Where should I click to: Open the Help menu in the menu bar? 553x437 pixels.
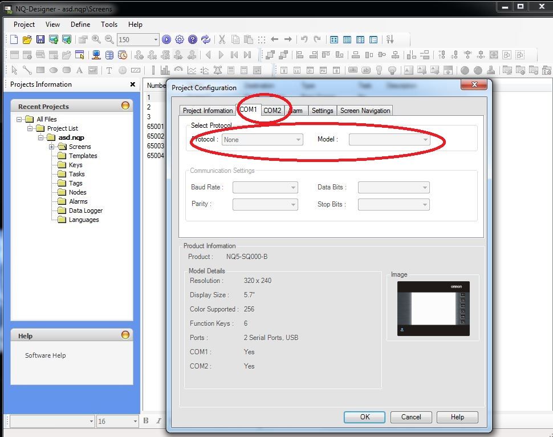click(135, 25)
